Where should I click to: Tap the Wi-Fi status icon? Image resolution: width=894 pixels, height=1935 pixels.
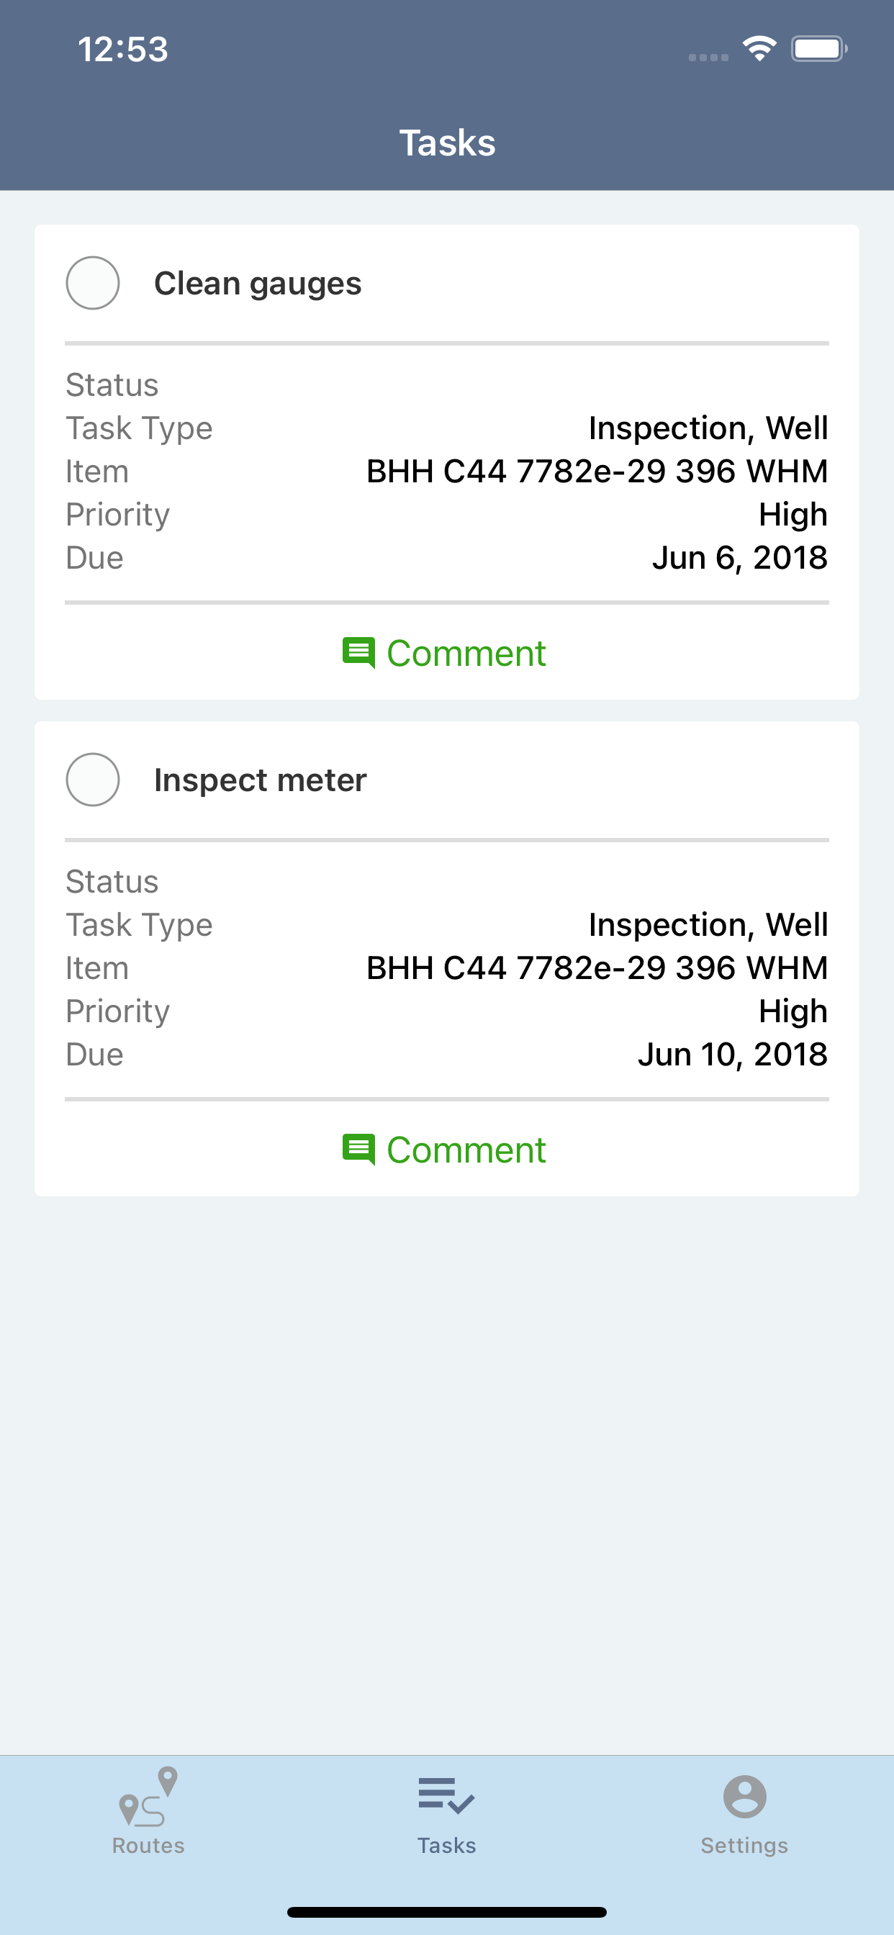click(759, 49)
